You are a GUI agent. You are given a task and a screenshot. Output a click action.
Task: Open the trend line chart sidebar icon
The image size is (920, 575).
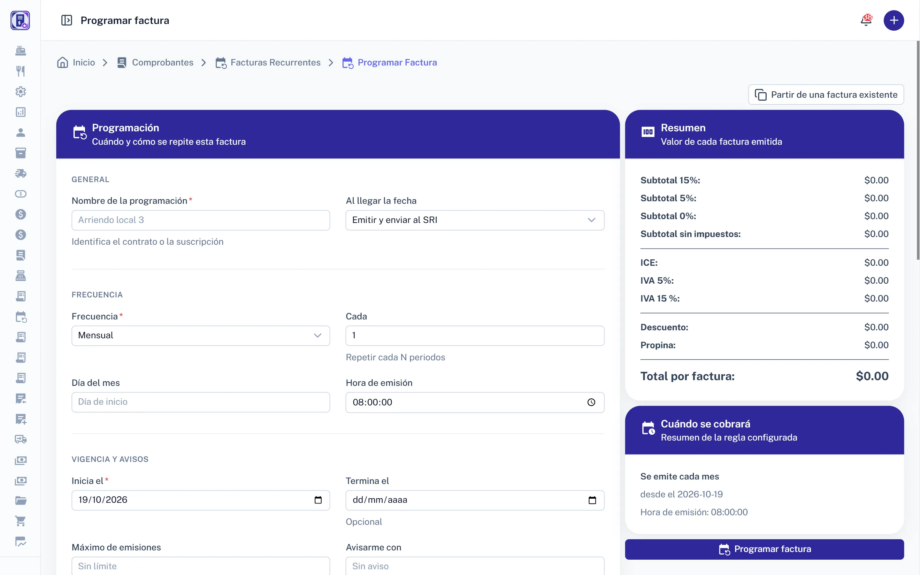(x=20, y=541)
